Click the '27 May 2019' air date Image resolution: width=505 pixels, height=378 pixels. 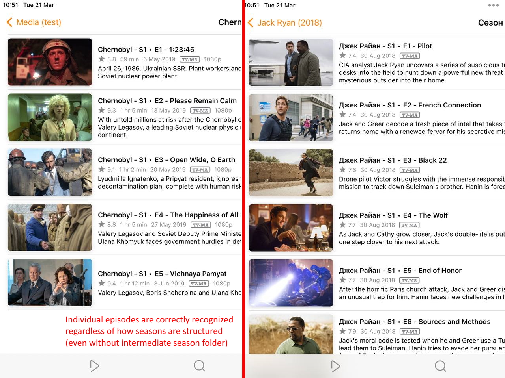point(169,224)
